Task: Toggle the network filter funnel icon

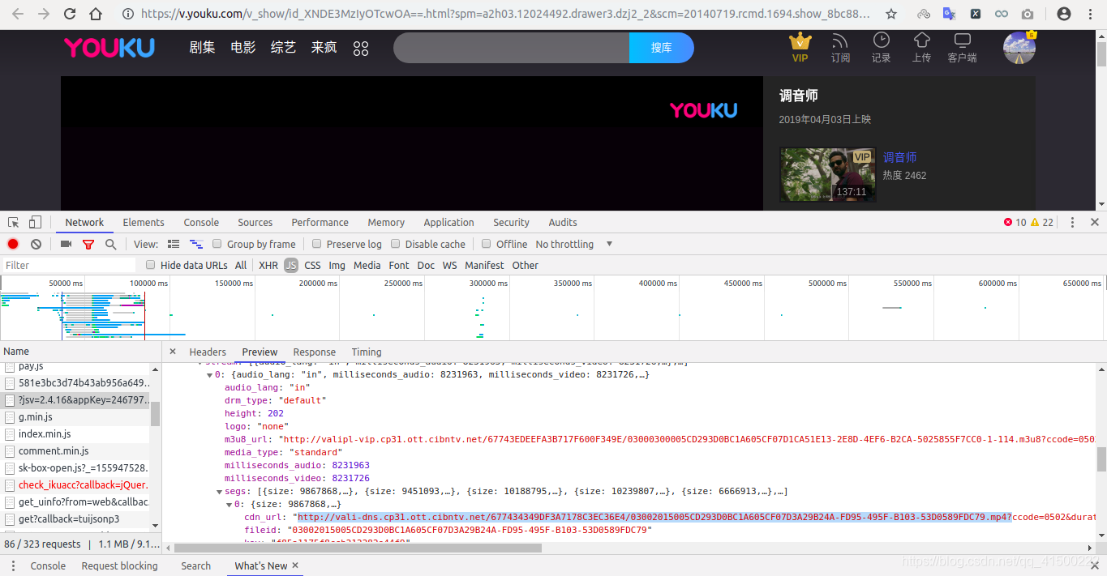Action: tap(88, 244)
